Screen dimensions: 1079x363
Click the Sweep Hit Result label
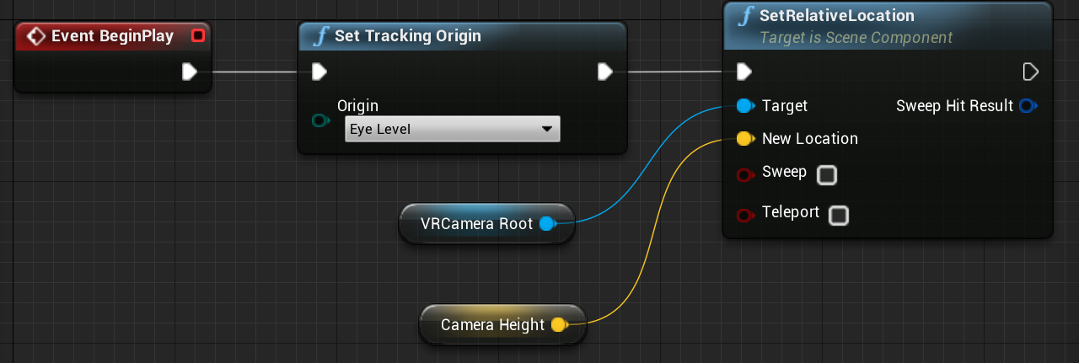(x=954, y=106)
